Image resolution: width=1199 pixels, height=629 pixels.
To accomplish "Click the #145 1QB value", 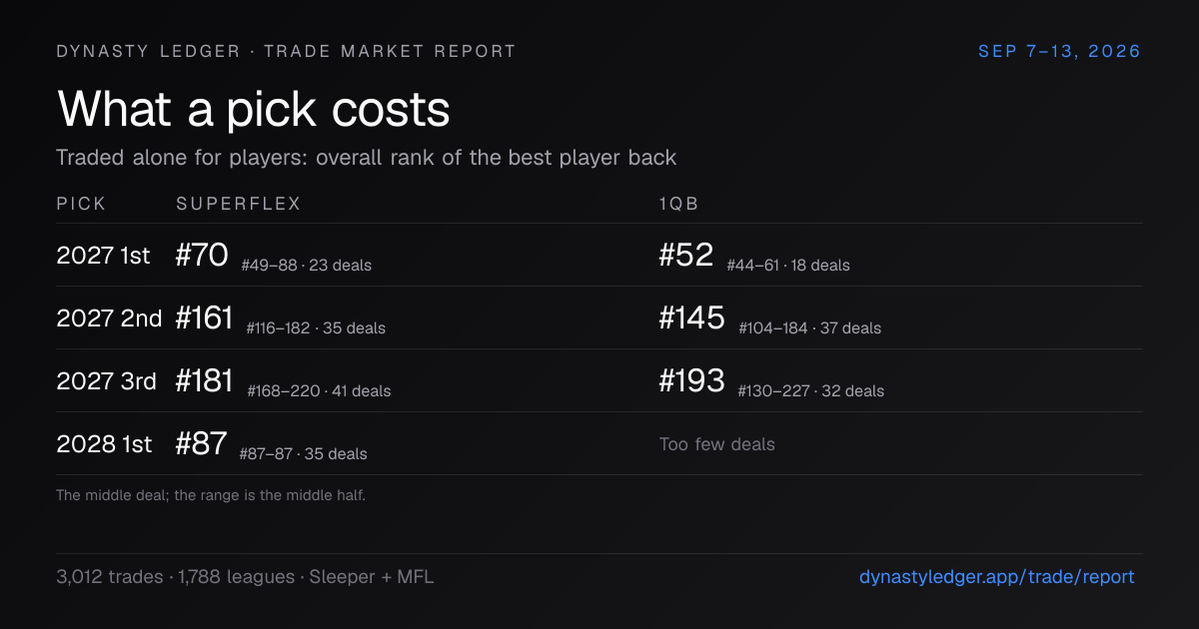I will point(692,317).
